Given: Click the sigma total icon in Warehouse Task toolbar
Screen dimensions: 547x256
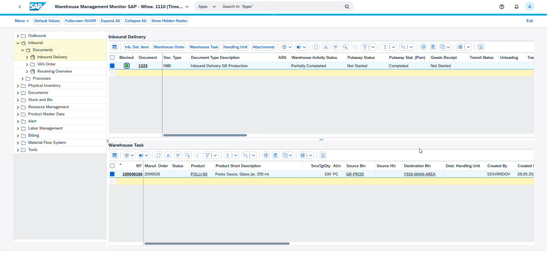Looking at the screenshot, I should click(x=228, y=155).
